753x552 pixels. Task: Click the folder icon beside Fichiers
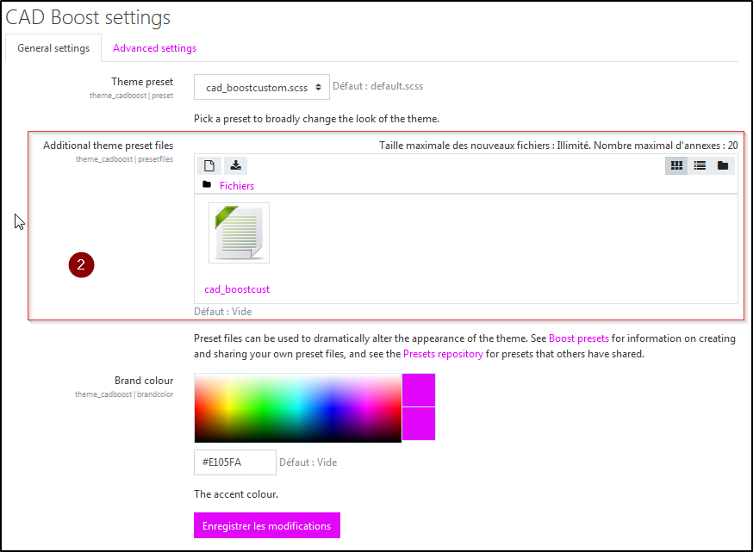point(207,185)
